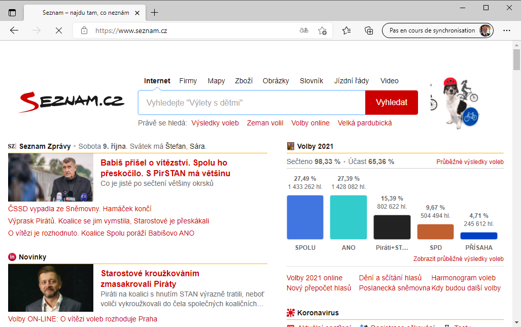This screenshot has width=521, height=327.
Task: Open Volby ON-LINE Praha article link
Action: tap(82, 319)
